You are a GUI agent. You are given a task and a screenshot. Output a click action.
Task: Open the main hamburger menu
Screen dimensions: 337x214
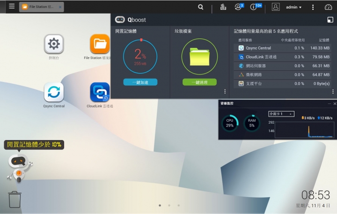click(12, 6)
